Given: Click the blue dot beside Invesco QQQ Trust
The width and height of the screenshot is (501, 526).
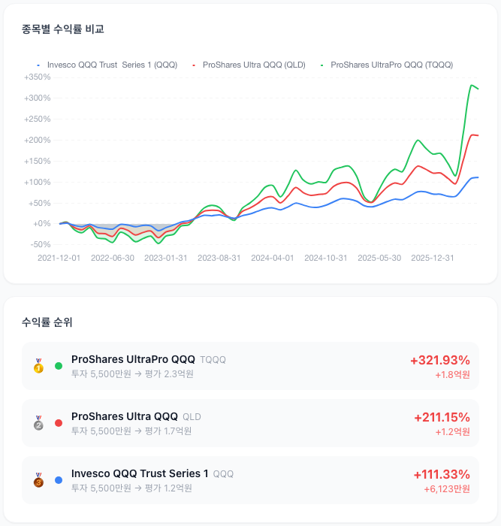Looking at the screenshot, I should pyautogui.click(x=59, y=480).
